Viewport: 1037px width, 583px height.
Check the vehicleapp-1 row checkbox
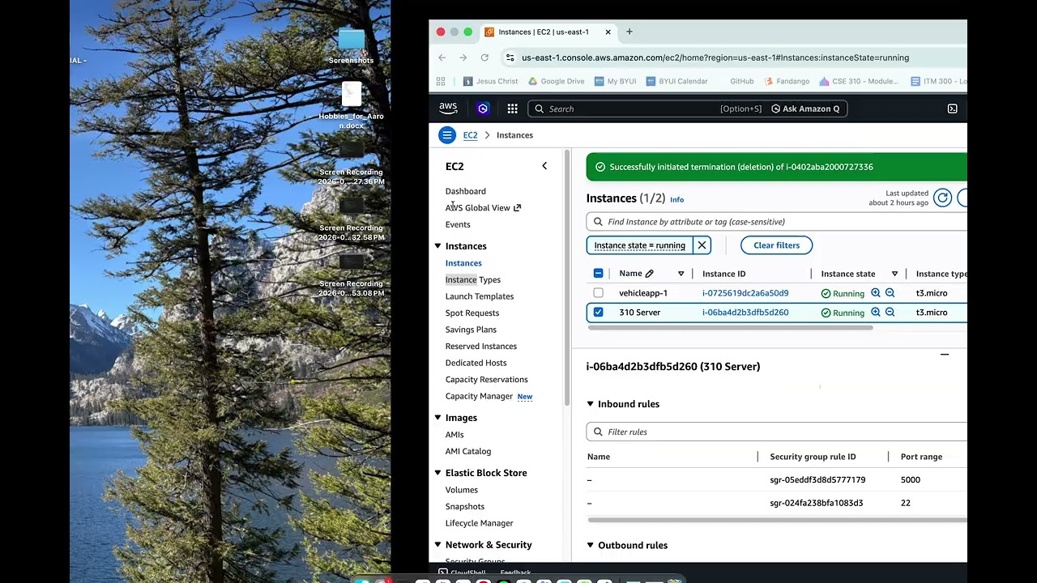(598, 293)
